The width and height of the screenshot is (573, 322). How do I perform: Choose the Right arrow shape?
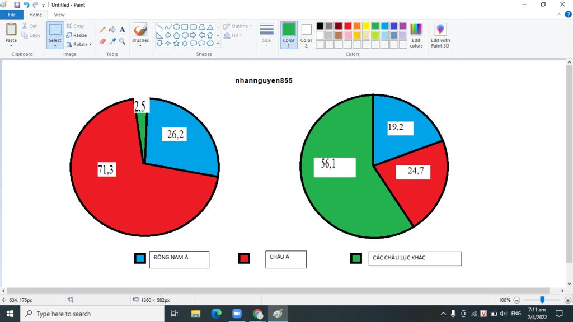[x=193, y=35]
